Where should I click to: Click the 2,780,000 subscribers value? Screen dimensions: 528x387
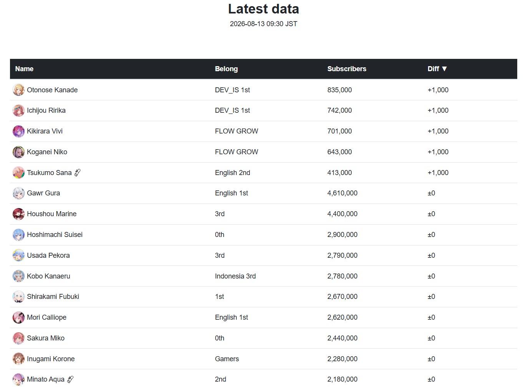pyautogui.click(x=342, y=276)
